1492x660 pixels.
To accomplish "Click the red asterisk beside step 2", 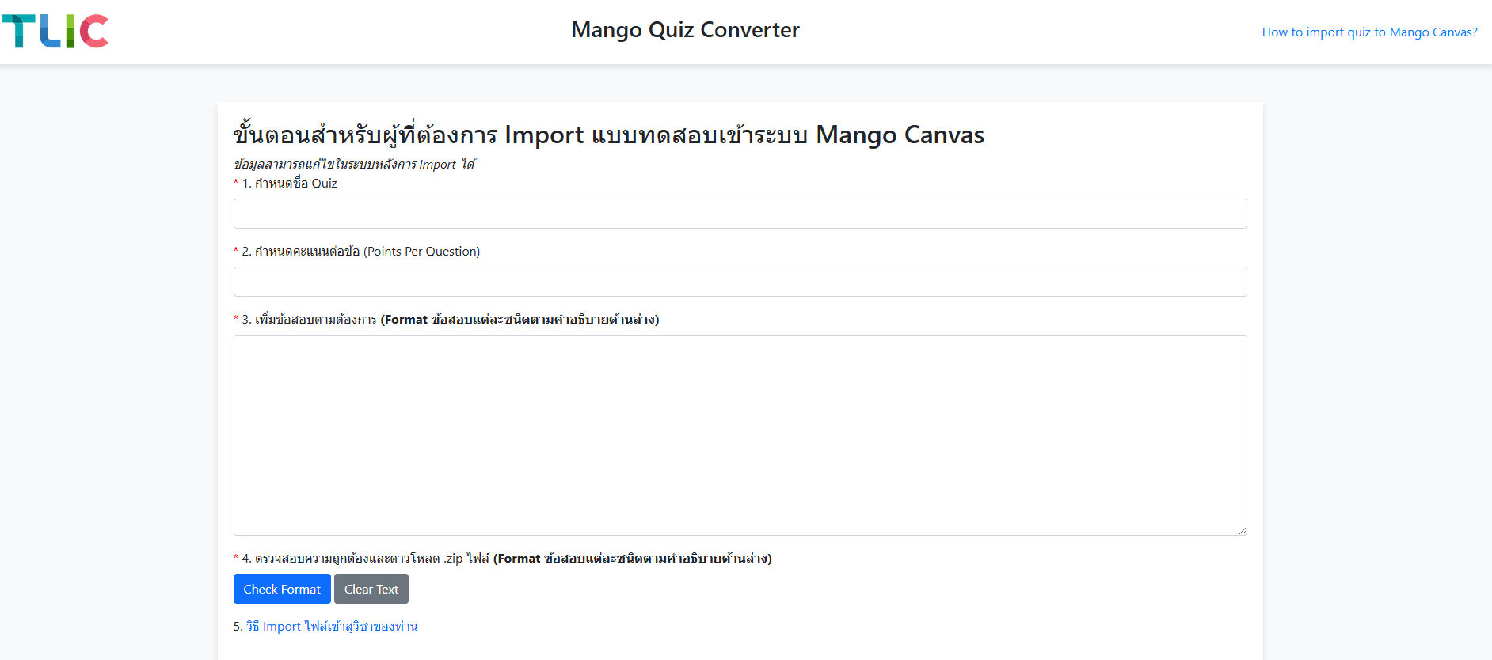I will (x=236, y=251).
